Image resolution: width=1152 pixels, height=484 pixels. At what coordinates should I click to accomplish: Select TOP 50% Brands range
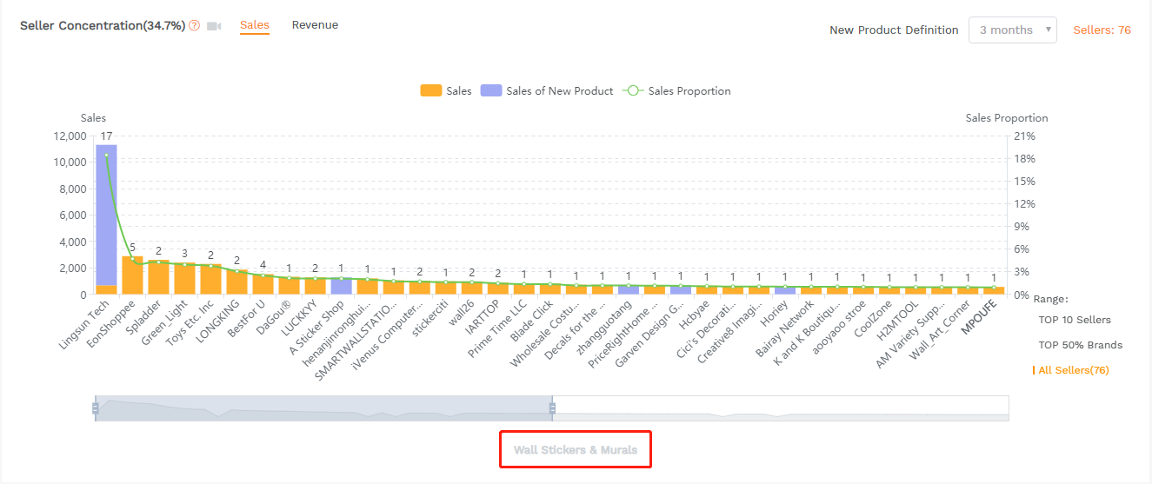1080,345
